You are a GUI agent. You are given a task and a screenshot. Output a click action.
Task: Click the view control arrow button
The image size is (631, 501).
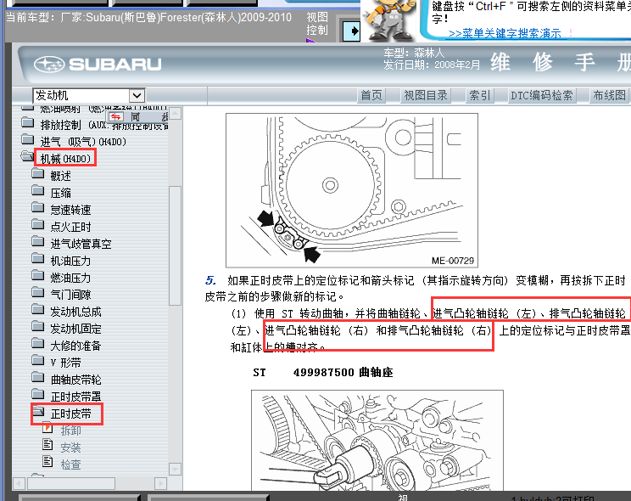(351, 31)
